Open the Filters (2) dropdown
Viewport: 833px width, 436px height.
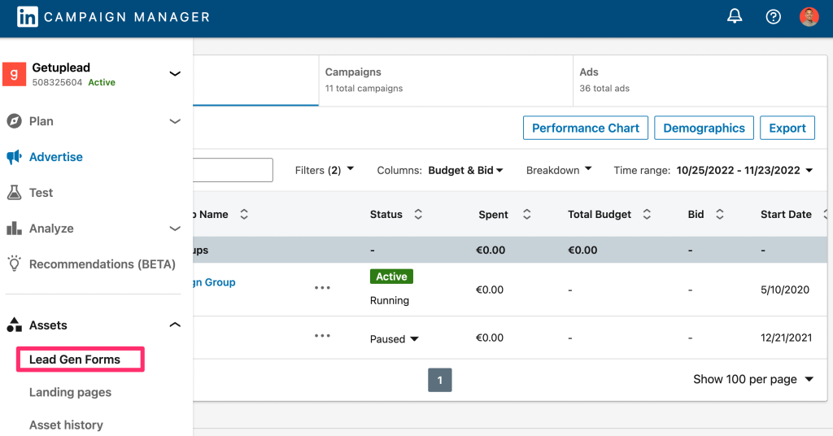pos(324,170)
